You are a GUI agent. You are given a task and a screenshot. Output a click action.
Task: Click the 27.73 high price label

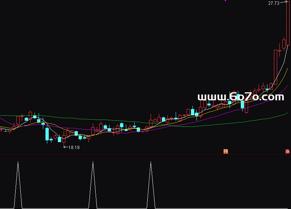(274, 3)
